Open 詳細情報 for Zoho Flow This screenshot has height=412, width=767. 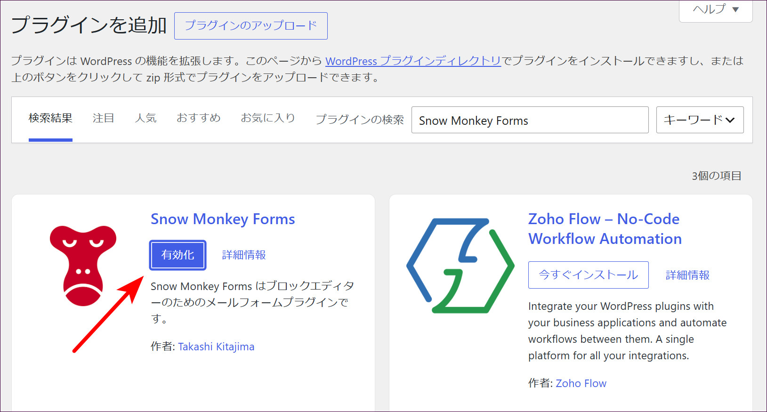click(x=687, y=275)
